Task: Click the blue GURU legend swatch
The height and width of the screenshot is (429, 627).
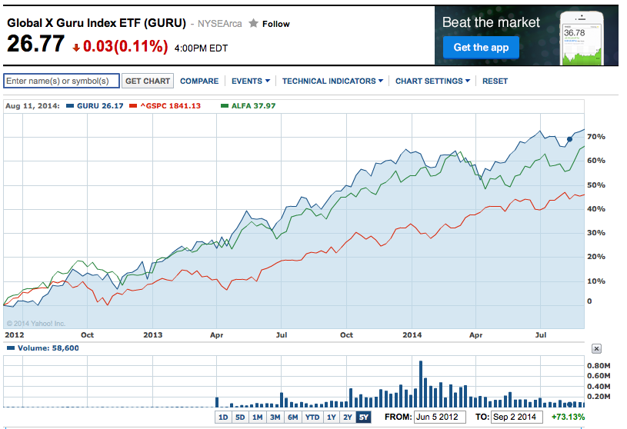Action: [x=71, y=105]
